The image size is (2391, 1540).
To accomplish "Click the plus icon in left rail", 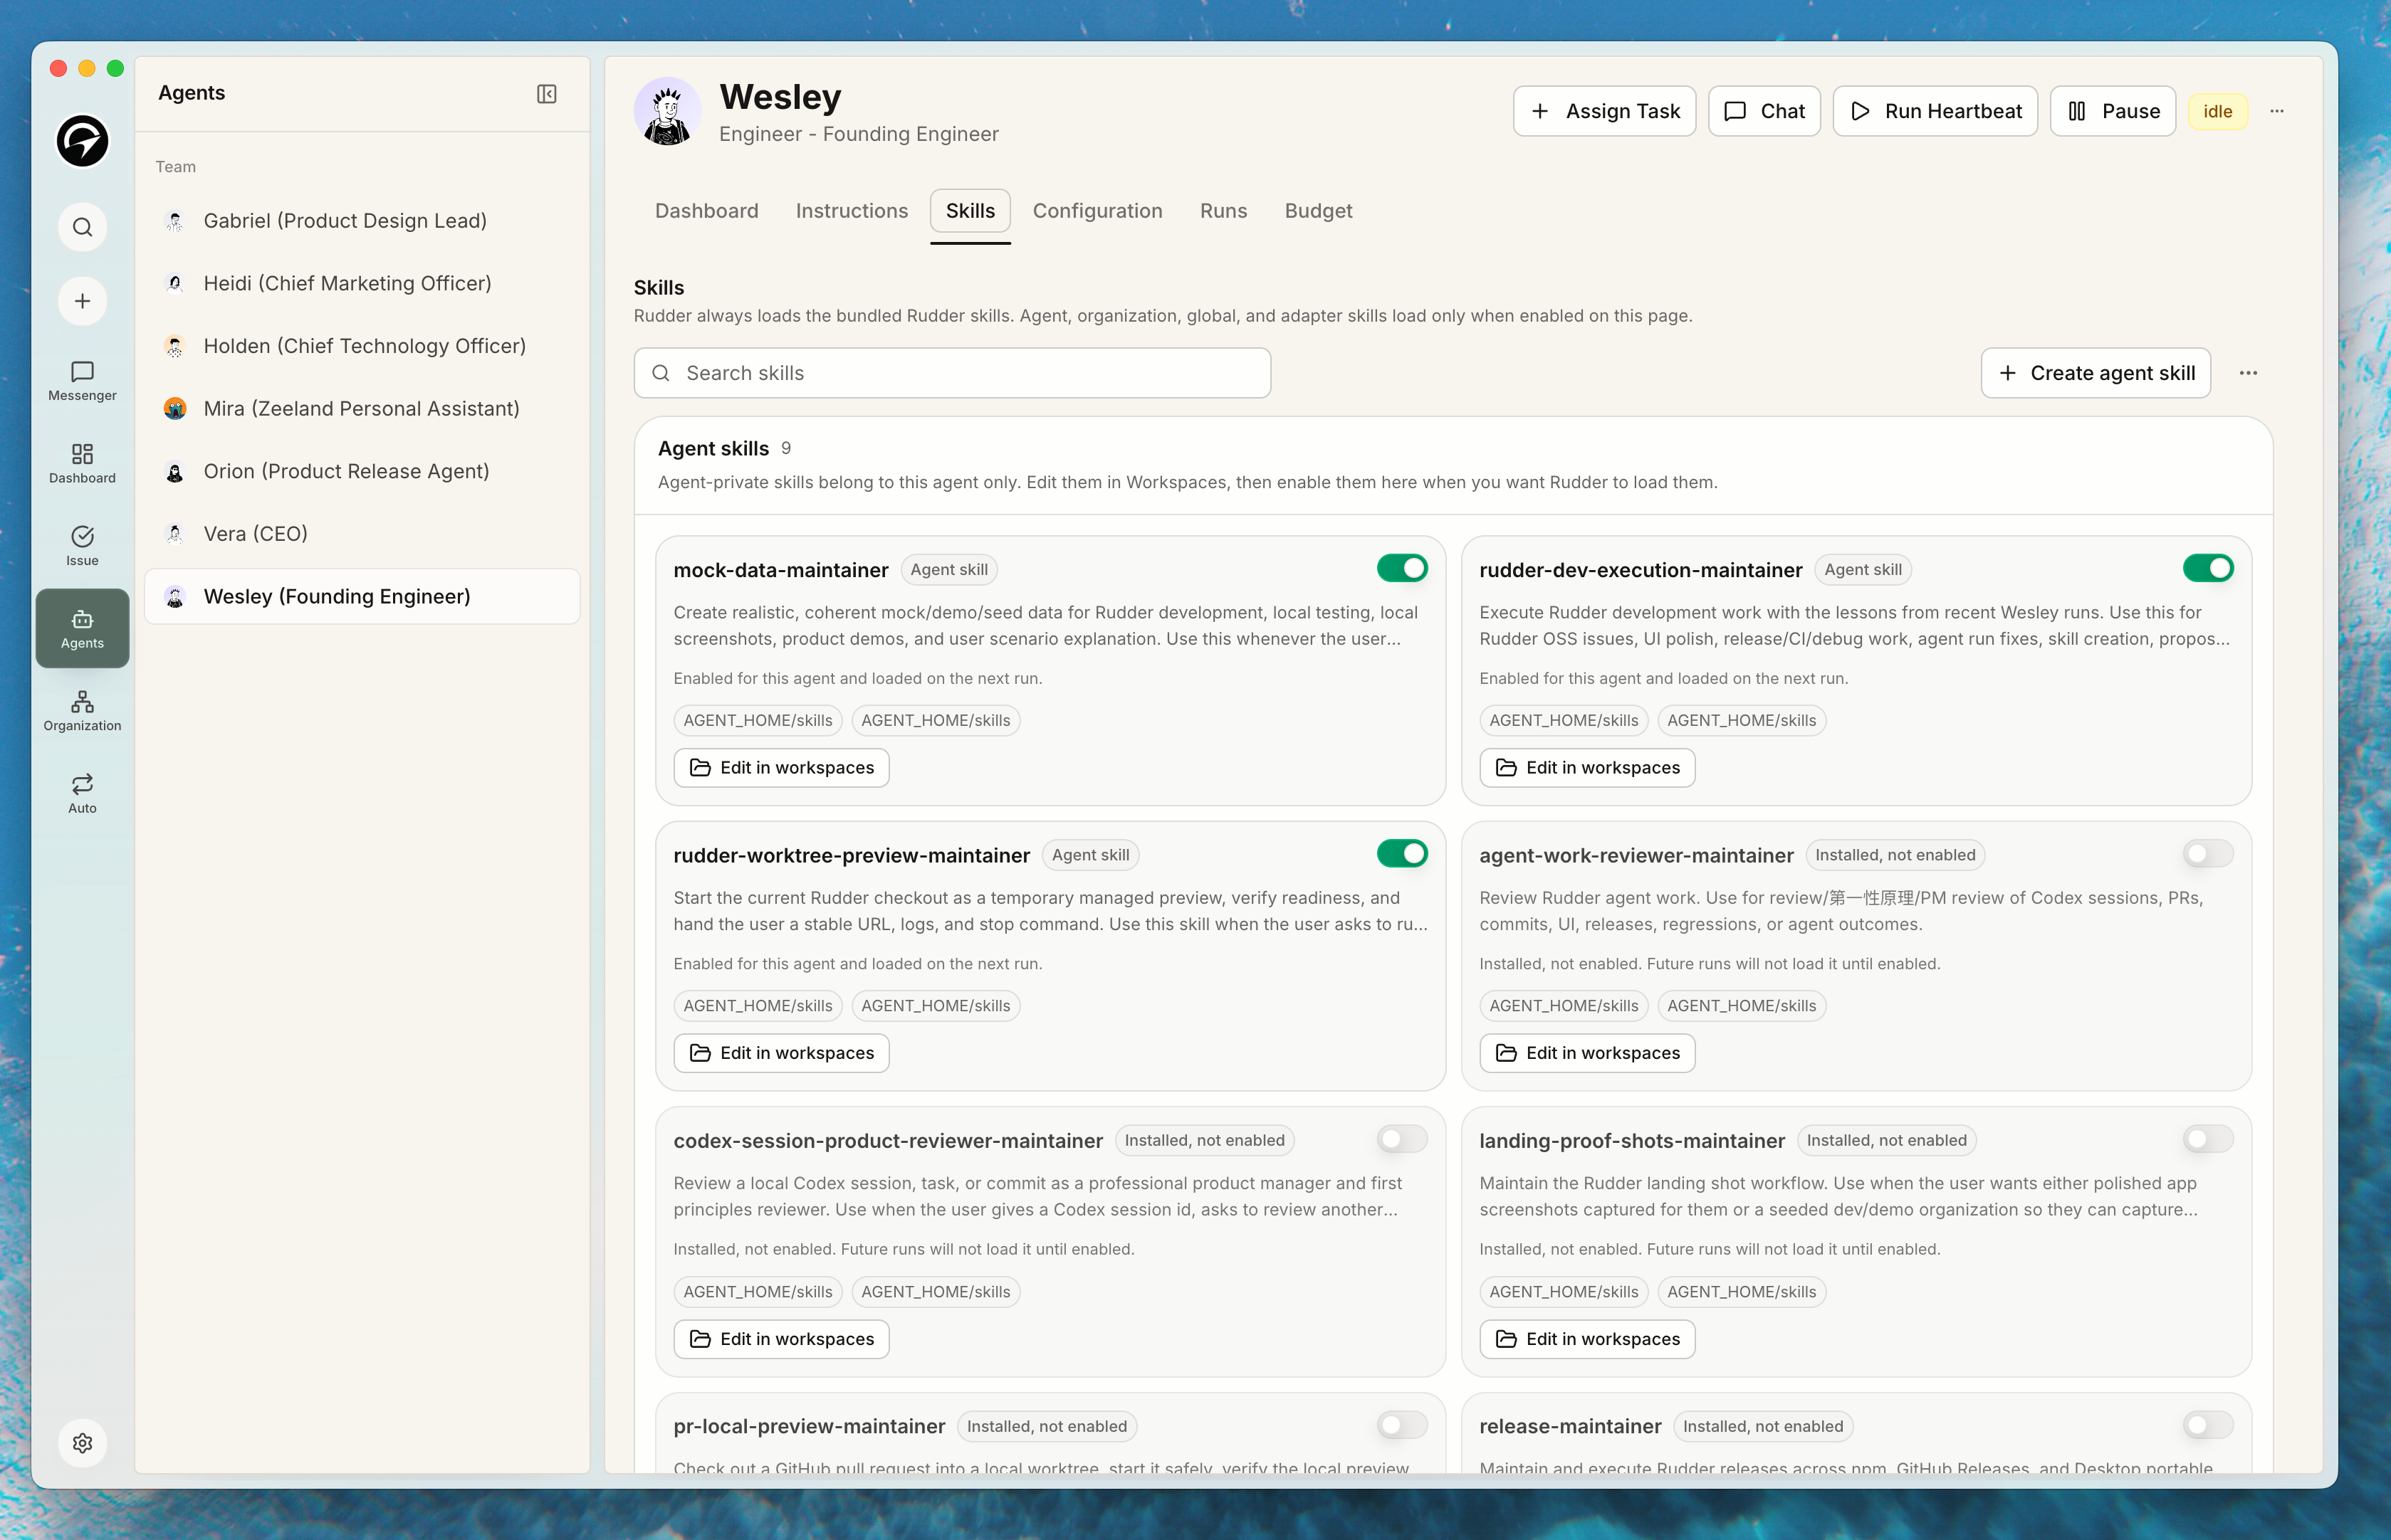I will (x=82, y=301).
